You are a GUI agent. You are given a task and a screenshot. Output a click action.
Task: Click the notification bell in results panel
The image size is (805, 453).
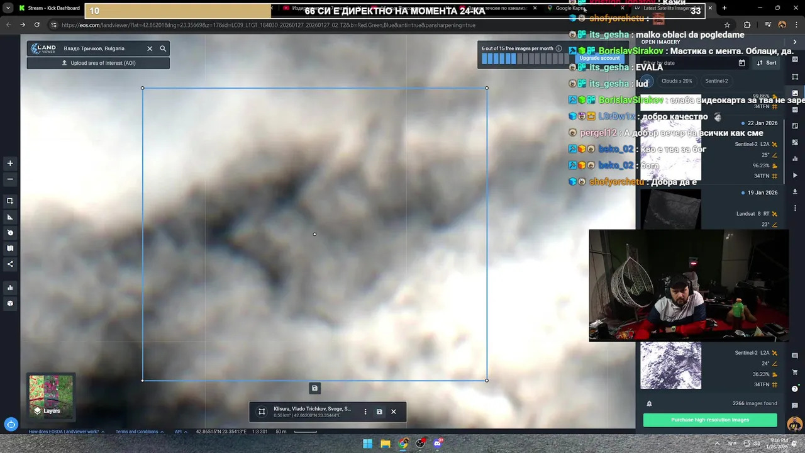[649, 404]
